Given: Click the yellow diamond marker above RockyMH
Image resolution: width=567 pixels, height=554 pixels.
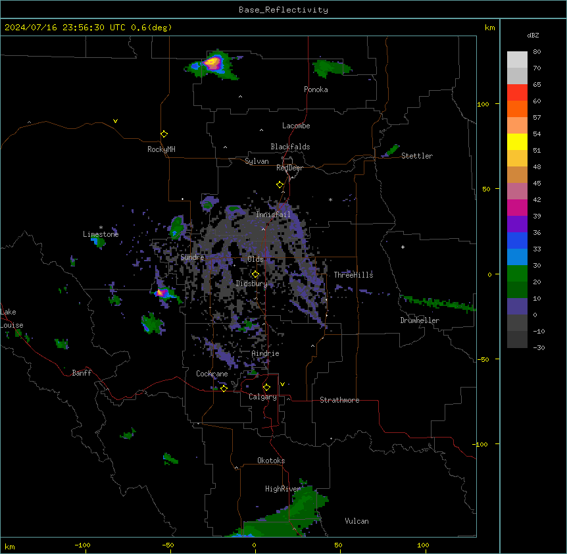Looking at the screenshot, I should pos(164,134).
